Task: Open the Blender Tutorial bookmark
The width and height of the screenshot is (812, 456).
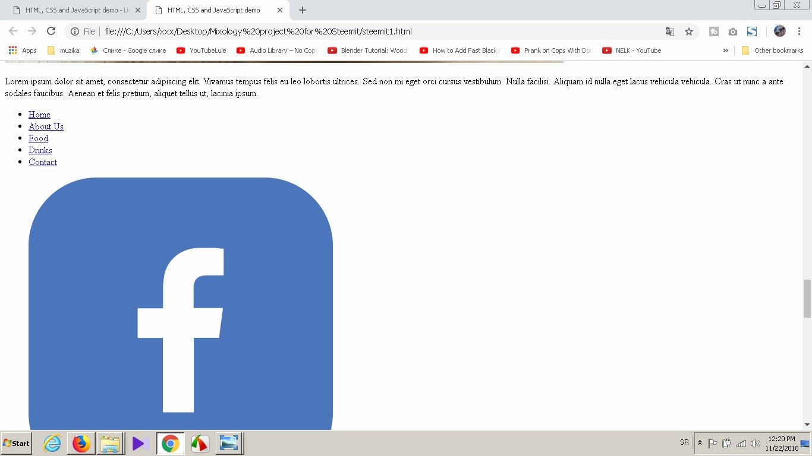Action: pos(368,50)
